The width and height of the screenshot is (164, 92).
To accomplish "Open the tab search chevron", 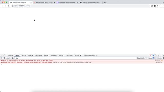I will click(163, 2).
